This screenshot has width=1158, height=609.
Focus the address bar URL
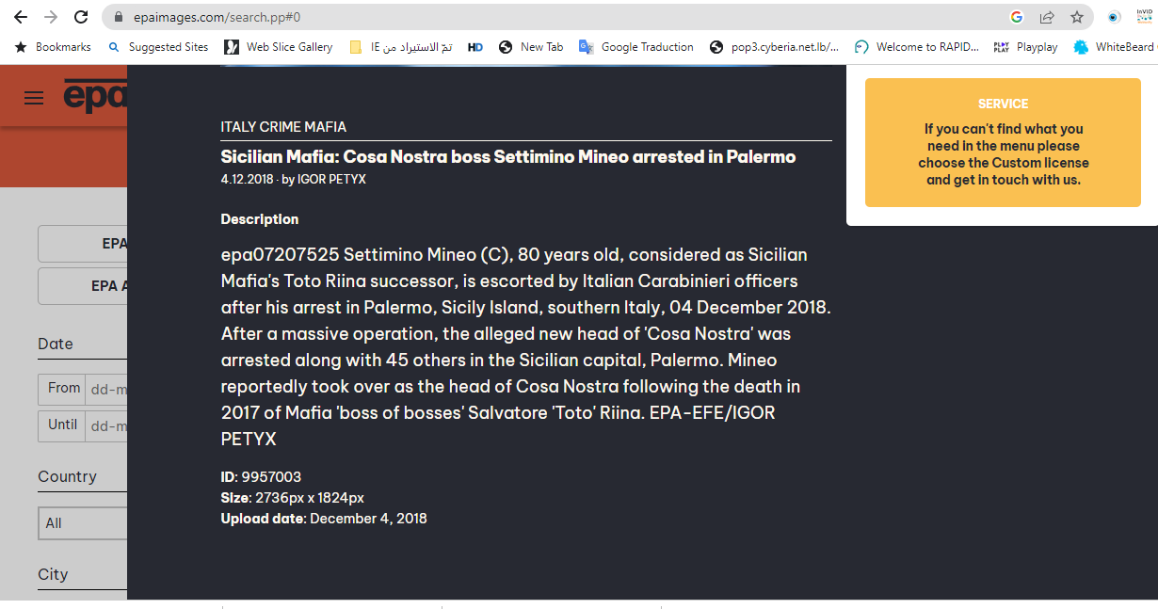pos(471,17)
